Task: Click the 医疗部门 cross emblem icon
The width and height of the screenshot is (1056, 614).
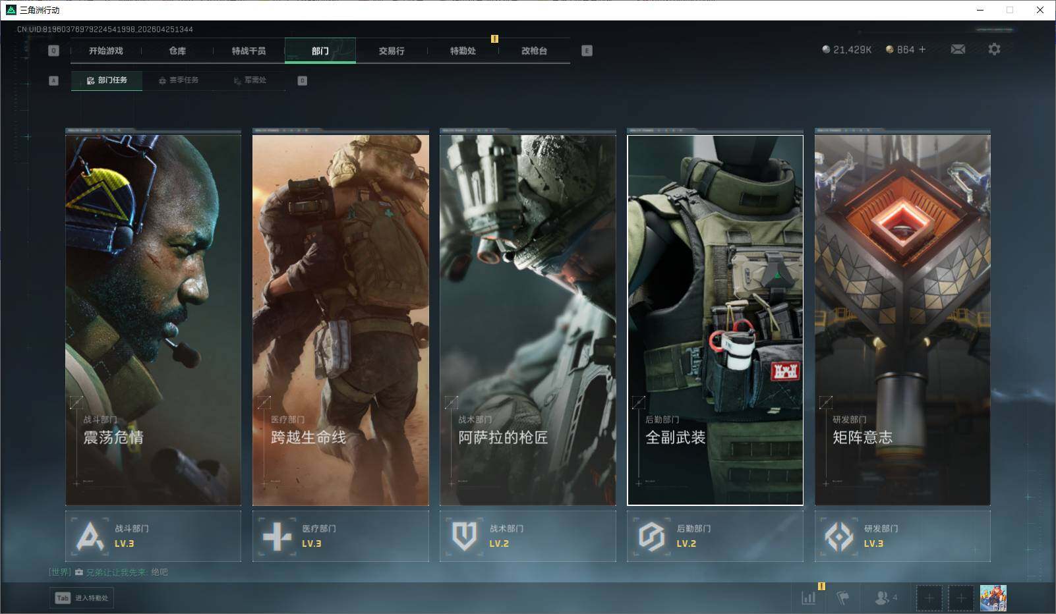Action: 277,536
